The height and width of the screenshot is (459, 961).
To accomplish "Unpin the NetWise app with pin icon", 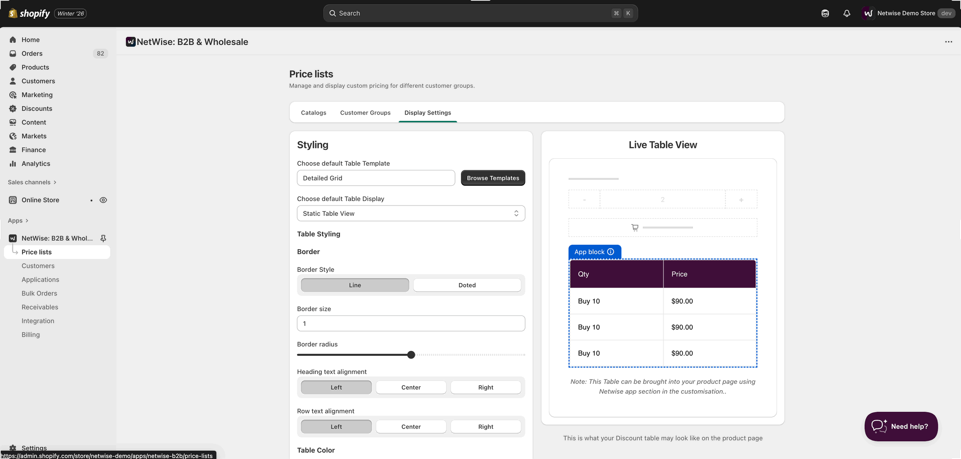I will click(x=103, y=238).
